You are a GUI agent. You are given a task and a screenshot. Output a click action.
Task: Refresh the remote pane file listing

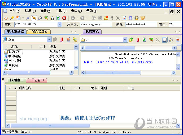[x=144, y=40]
